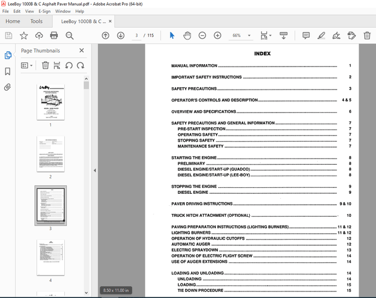Open Page Thumbnails side panel icon

coord(8,55)
